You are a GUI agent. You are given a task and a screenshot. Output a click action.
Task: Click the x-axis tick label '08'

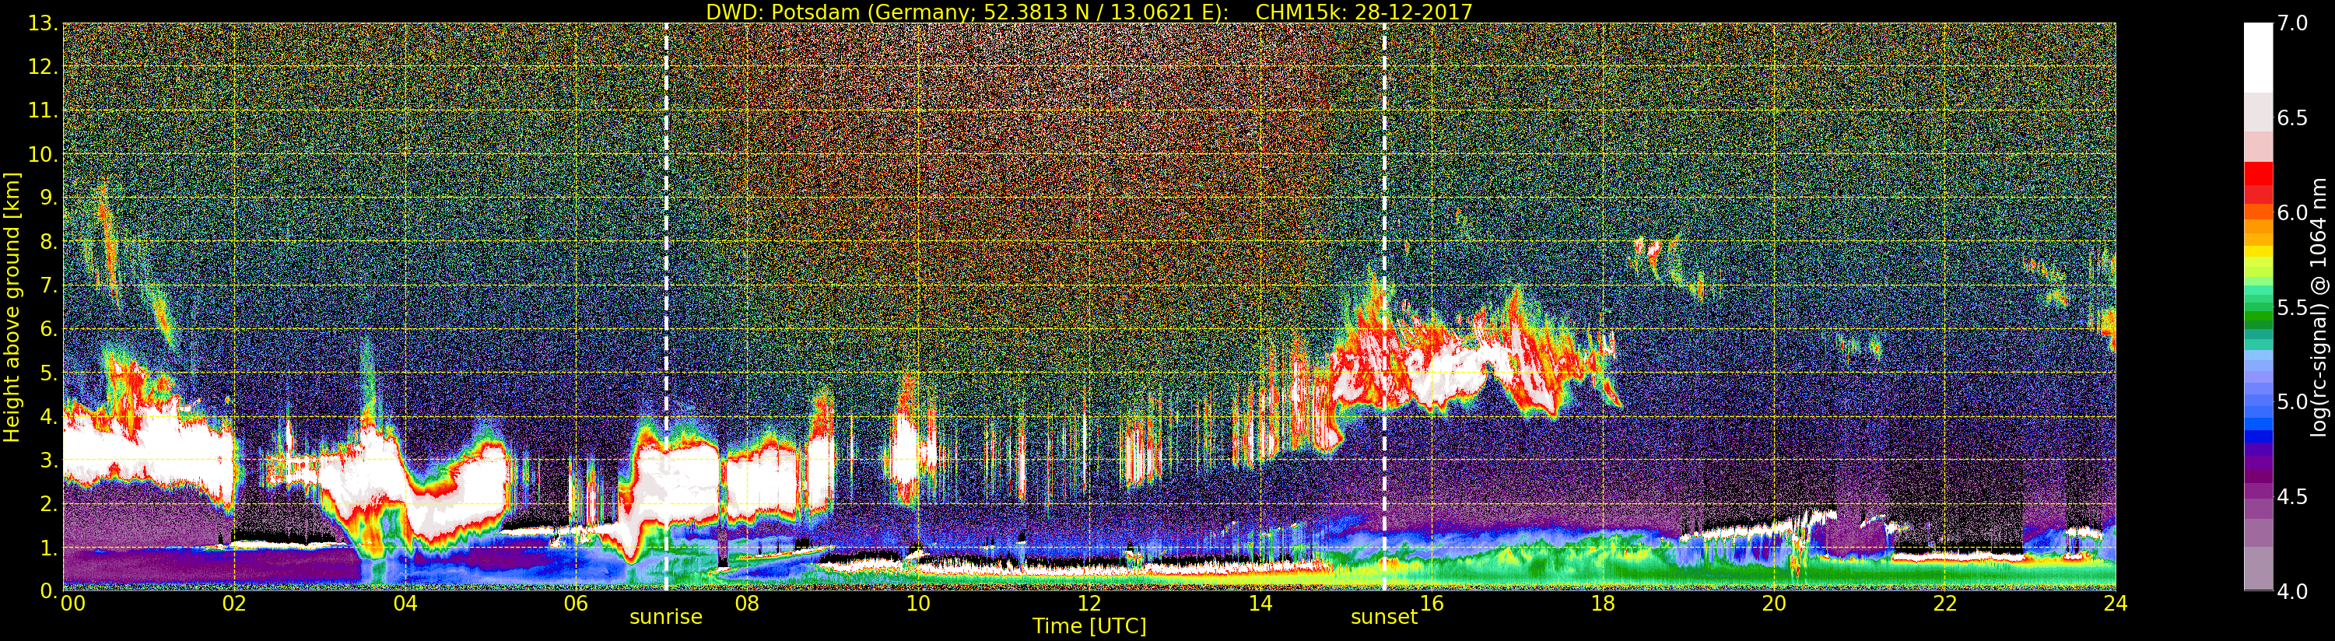[747, 603]
